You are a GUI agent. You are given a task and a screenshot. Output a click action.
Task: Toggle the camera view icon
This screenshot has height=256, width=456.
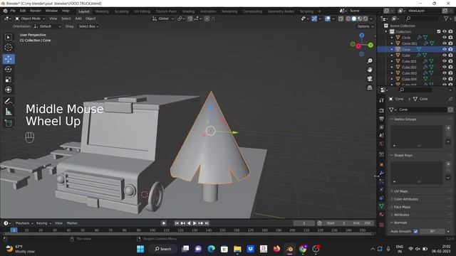click(370, 79)
